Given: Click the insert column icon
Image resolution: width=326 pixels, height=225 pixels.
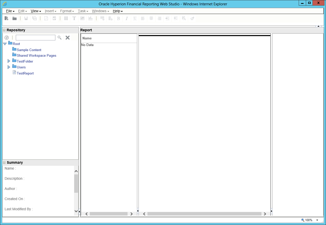Looking at the screenshot, I should tap(110, 18).
